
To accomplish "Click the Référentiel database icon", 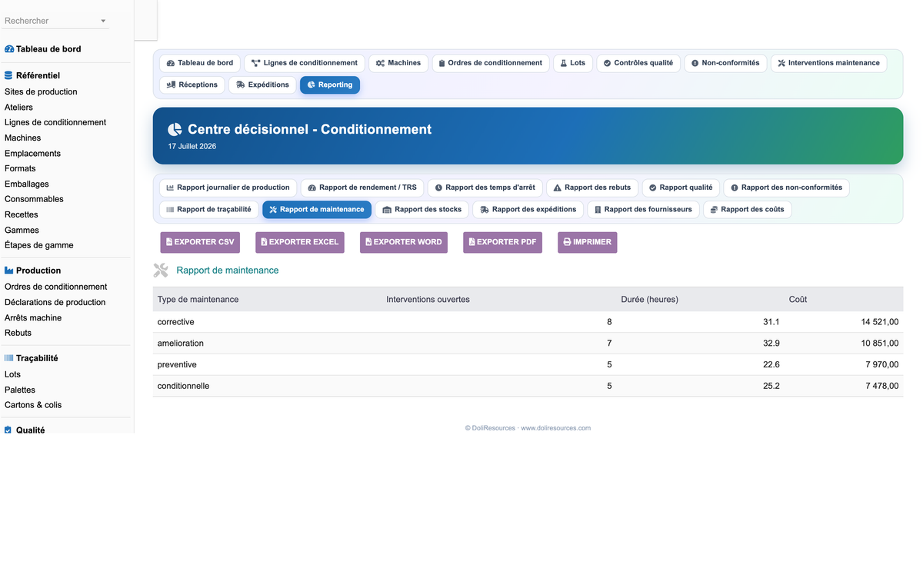I will pyautogui.click(x=8, y=75).
